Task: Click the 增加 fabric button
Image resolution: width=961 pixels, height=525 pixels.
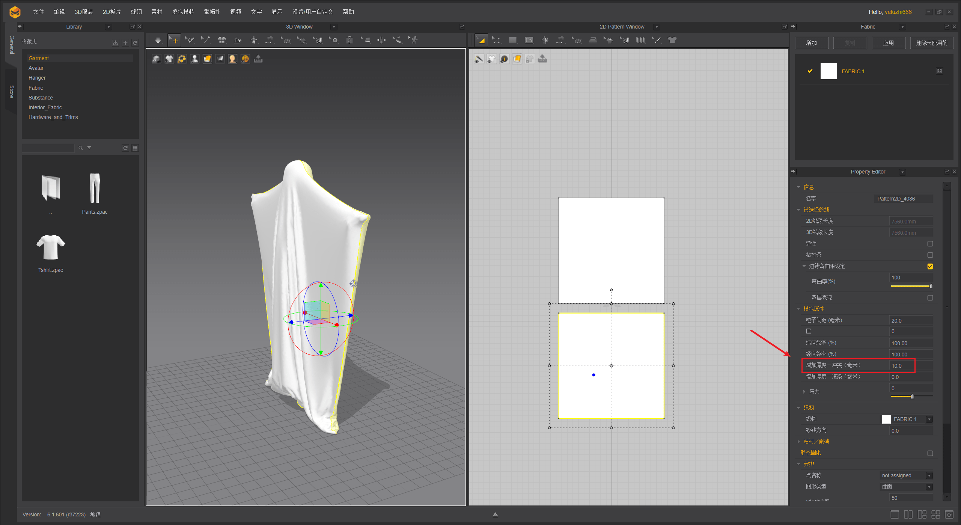Action: click(x=811, y=43)
